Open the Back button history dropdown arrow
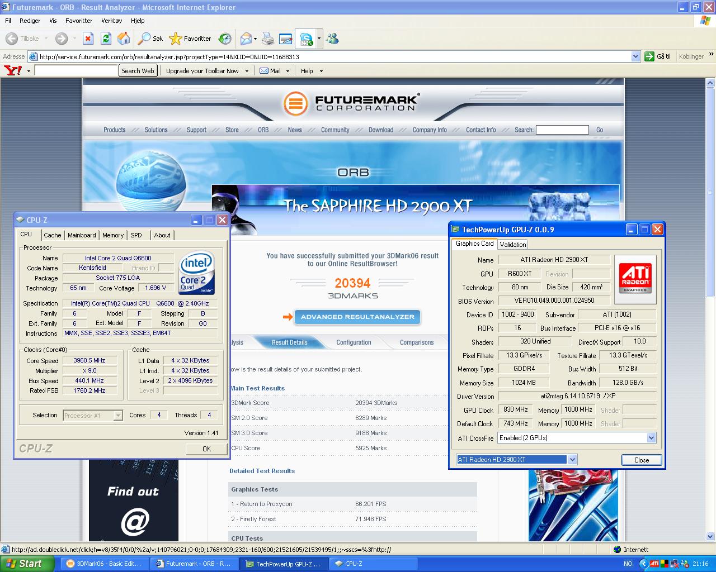The image size is (716, 572). (x=46, y=39)
